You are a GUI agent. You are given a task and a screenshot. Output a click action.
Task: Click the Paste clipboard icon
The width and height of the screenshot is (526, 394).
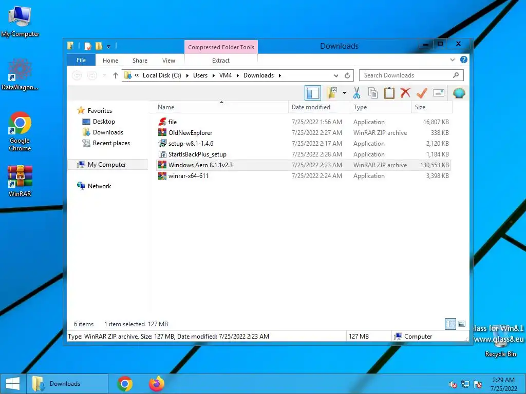389,93
